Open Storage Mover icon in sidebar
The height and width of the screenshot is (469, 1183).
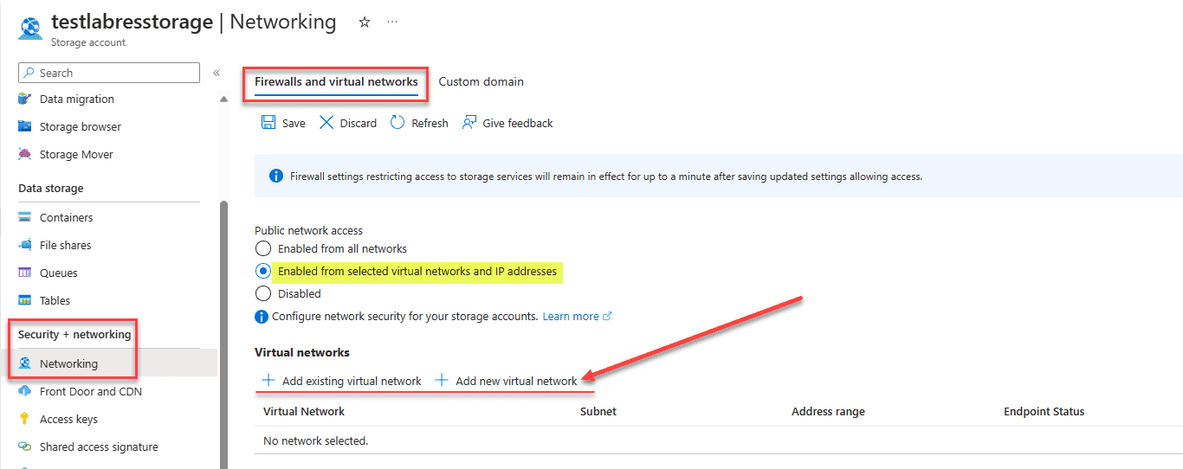tap(25, 155)
